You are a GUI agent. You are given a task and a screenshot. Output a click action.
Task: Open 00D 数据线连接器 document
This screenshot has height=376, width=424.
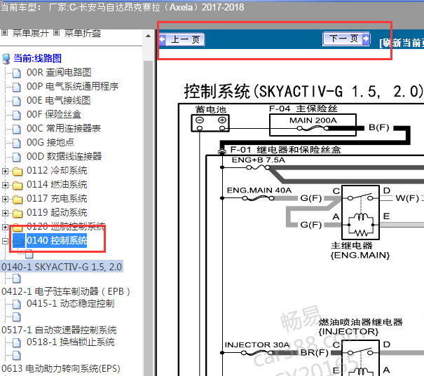(x=64, y=156)
